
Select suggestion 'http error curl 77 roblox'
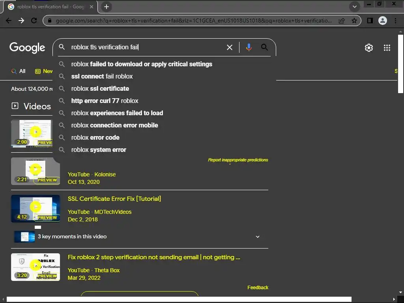165,101
